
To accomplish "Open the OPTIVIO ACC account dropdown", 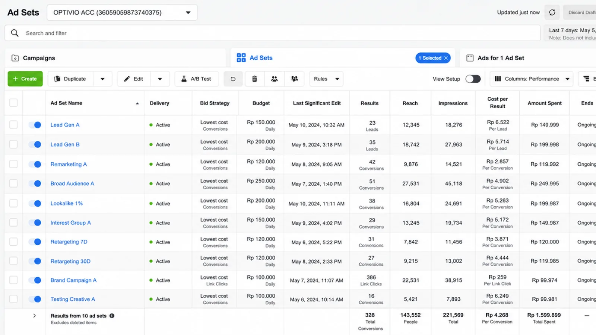I will point(122,13).
